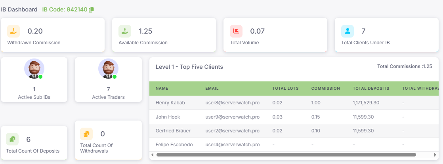Viewport: 443px width, 164px height.
Task: Click the Total Clients Under IB label
Action: [366, 43]
